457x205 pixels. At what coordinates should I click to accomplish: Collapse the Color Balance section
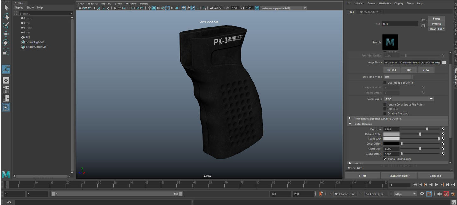350,124
